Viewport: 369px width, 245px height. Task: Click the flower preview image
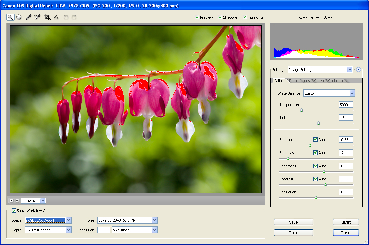pos(136,109)
